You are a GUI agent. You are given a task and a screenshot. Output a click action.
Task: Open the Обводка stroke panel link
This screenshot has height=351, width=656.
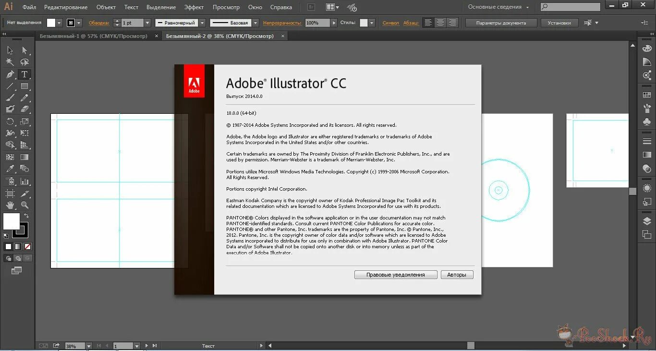click(x=99, y=23)
